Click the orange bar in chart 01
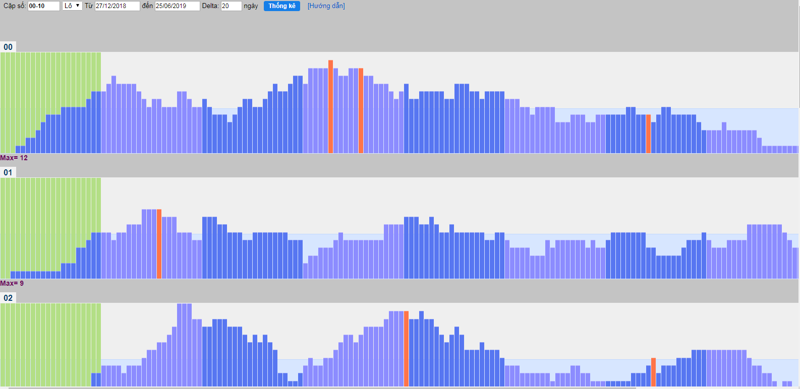The width and height of the screenshot is (800, 389). point(159,244)
